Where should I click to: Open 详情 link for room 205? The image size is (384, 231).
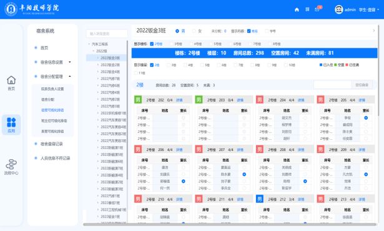pyautogui.click(x=362, y=100)
